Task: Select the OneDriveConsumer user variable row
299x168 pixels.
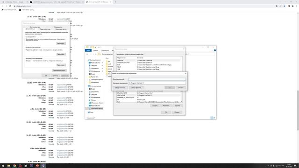Action: (149, 63)
